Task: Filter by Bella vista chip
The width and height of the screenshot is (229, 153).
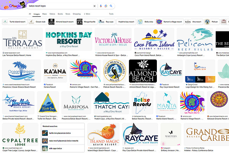Action: click(146, 22)
